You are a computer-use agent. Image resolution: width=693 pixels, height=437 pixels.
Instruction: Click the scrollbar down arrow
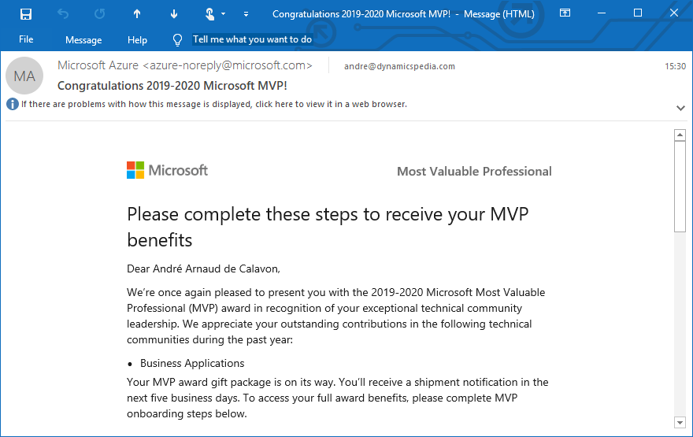680,422
